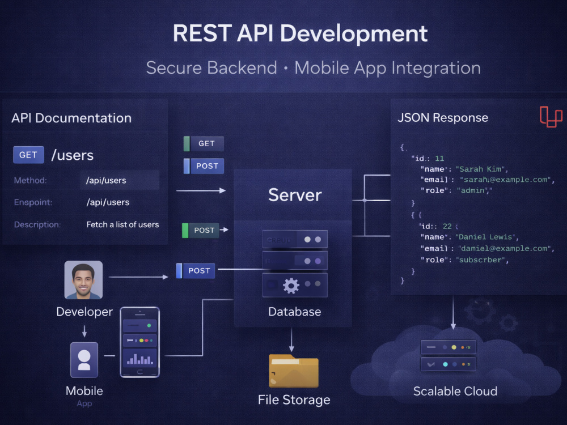Click the smartphone mockup screen
This screenshot has width=567, height=425.
pos(140,342)
